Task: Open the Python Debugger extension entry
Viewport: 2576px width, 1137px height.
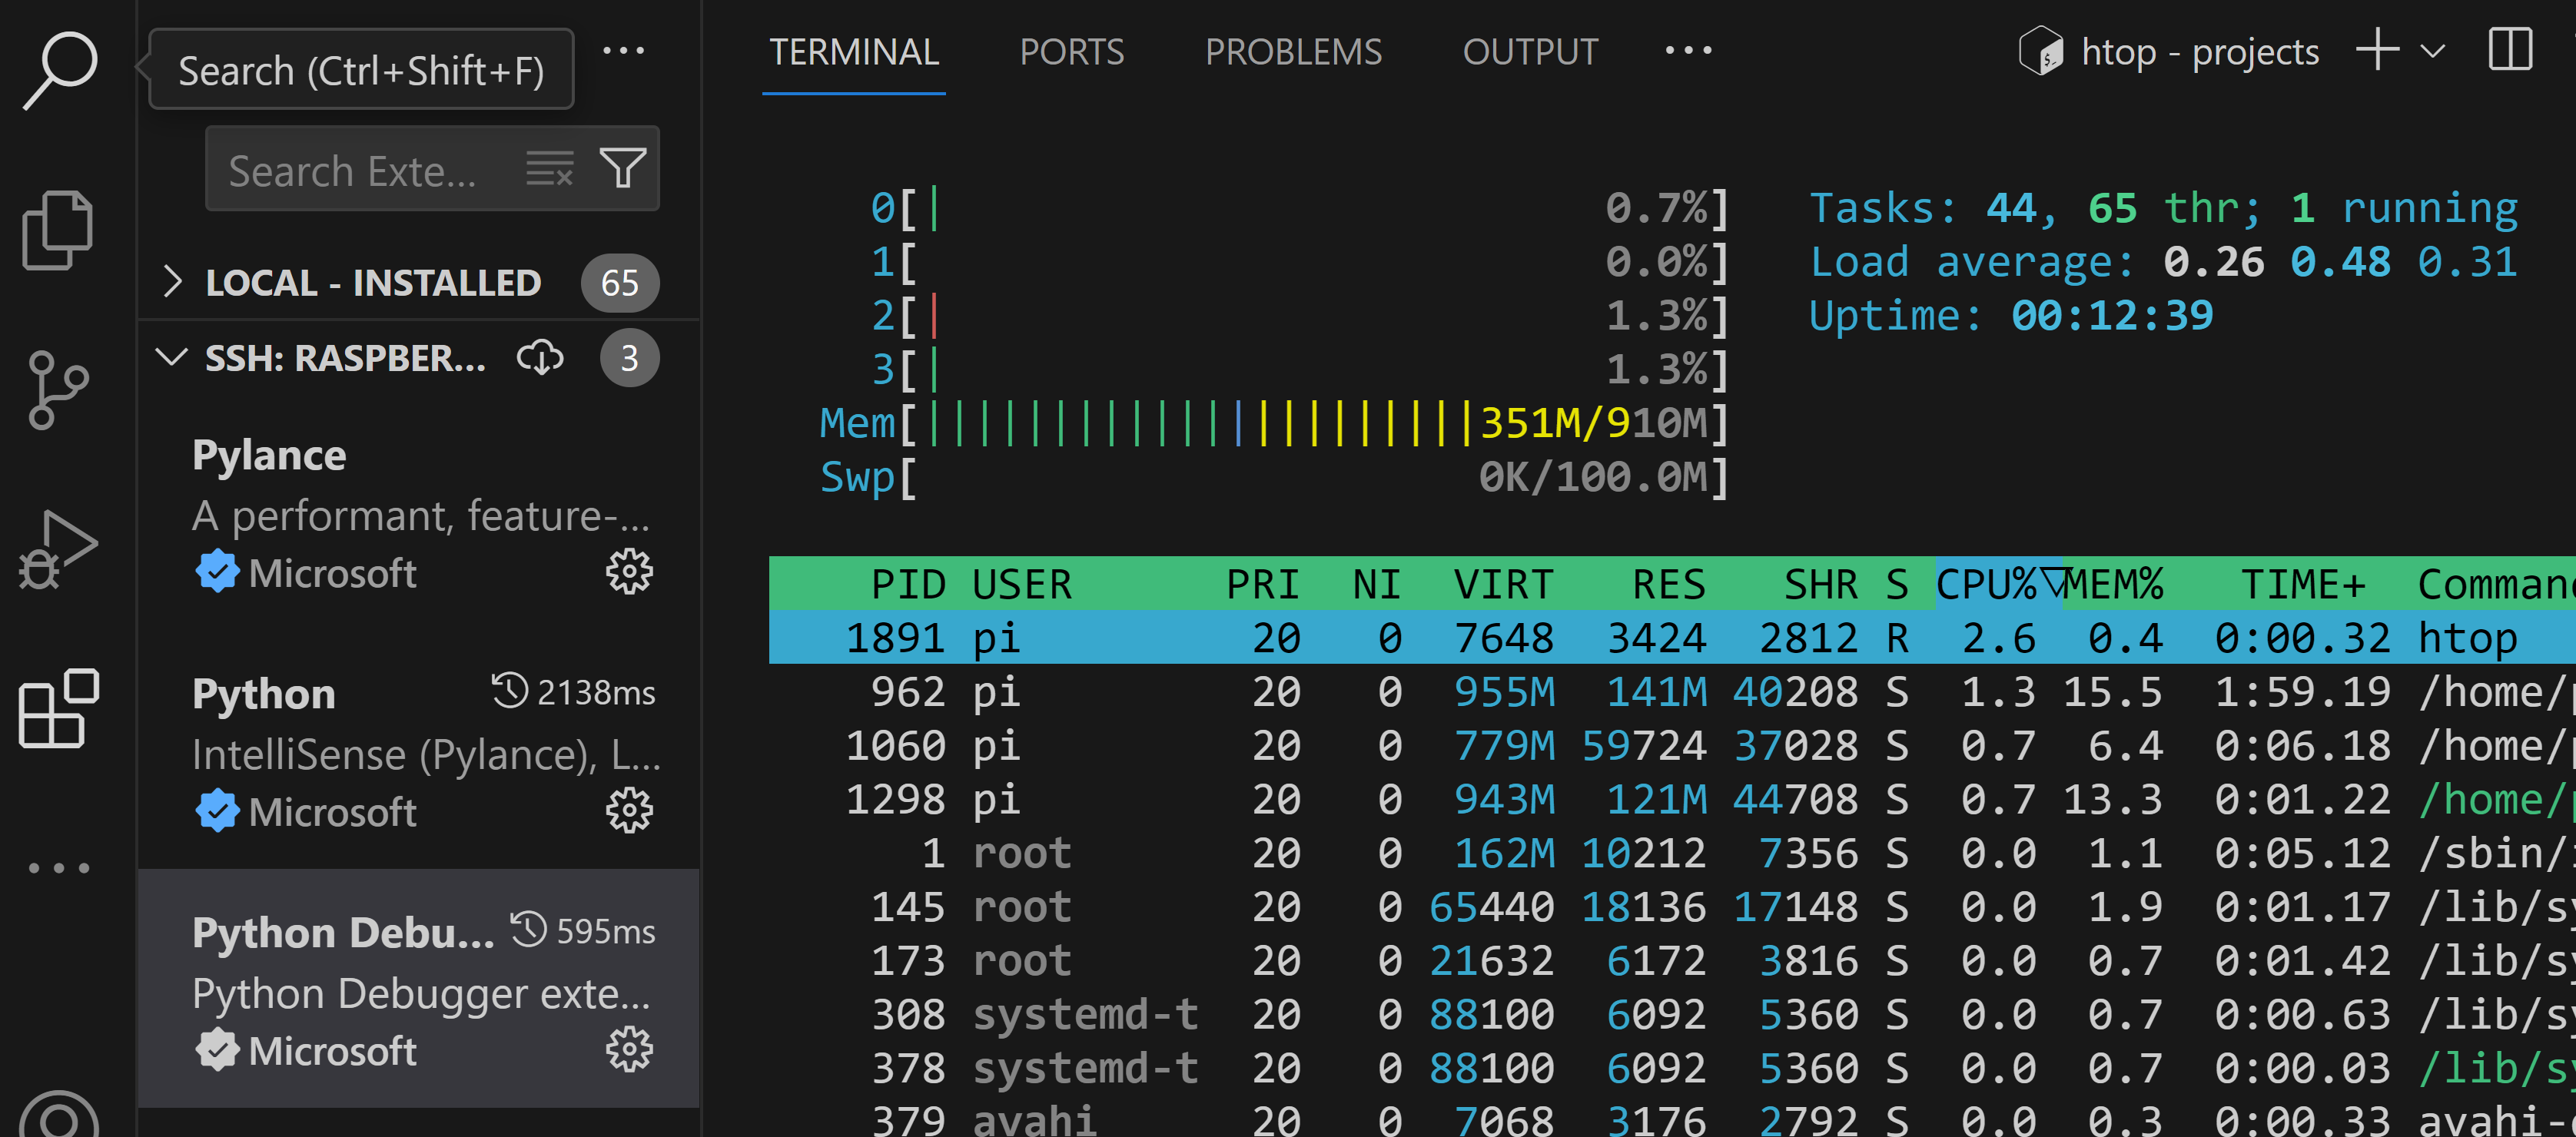Action: pos(420,988)
